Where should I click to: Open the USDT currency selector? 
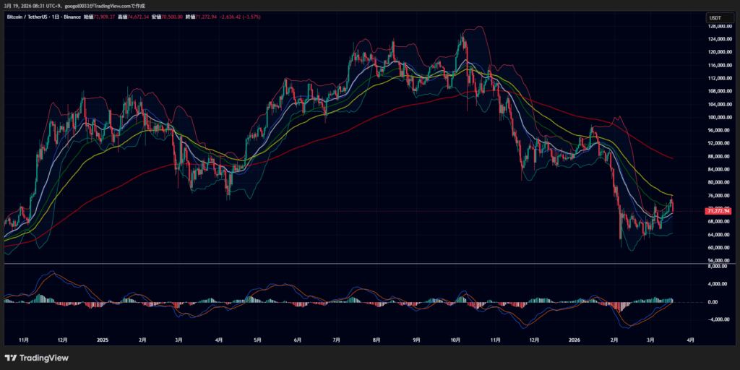(x=715, y=18)
